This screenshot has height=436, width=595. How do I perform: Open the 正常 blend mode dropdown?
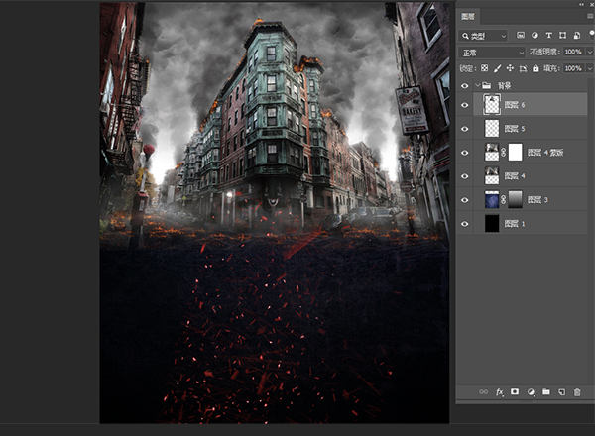click(x=492, y=52)
